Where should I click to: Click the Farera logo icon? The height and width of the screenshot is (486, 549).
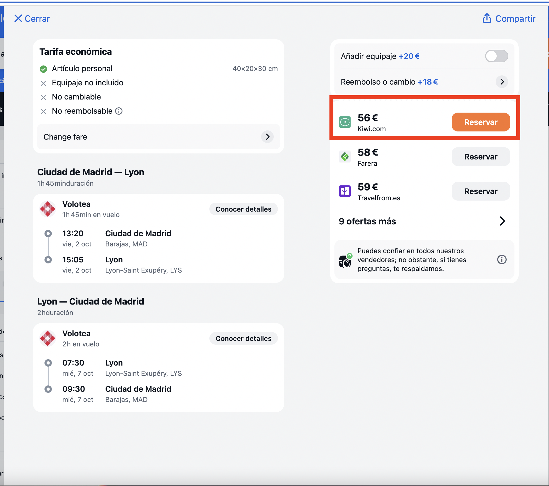345,157
